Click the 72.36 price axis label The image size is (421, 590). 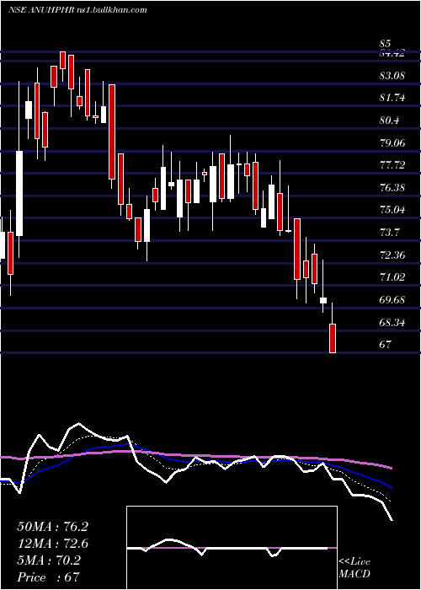(x=392, y=255)
